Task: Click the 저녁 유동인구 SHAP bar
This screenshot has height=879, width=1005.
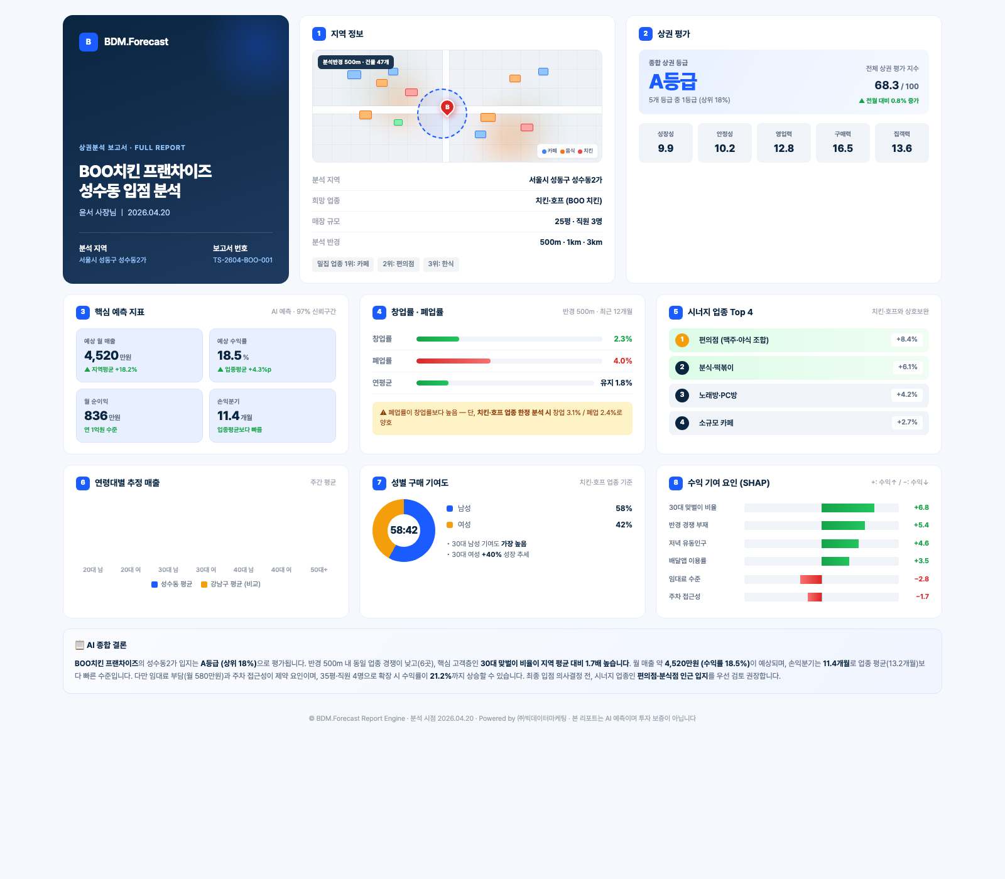Action: tap(840, 544)
